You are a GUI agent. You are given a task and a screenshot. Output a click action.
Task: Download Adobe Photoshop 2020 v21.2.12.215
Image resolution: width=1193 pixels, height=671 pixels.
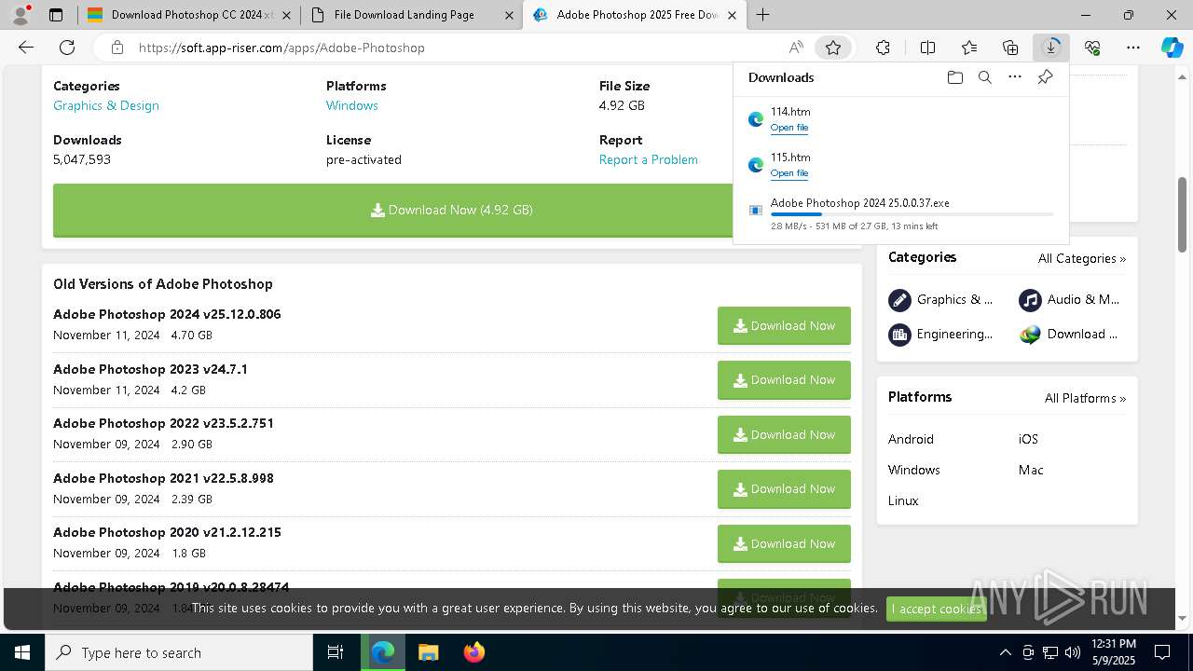click(784, 544)
